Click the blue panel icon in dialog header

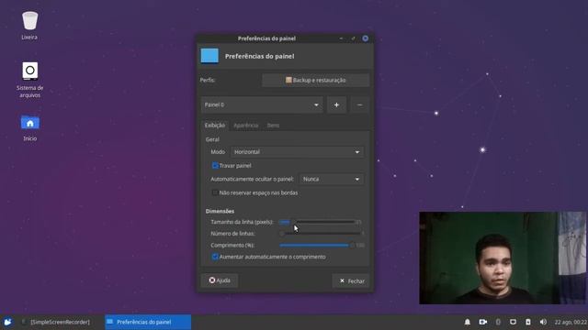(209, 56)
